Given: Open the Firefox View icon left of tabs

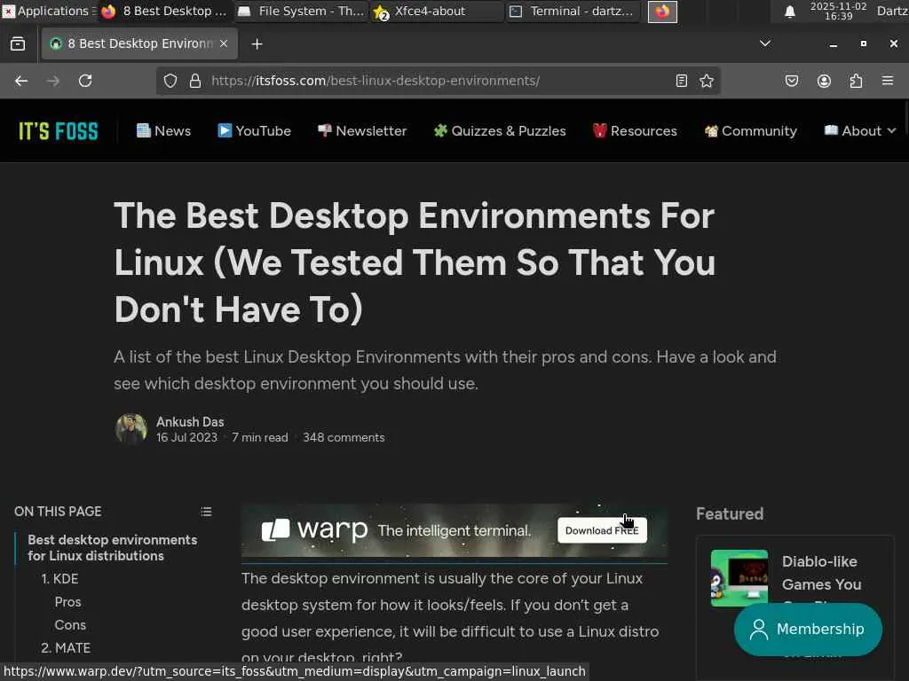Looking at the screenshot, I should (x=18, y=44).
